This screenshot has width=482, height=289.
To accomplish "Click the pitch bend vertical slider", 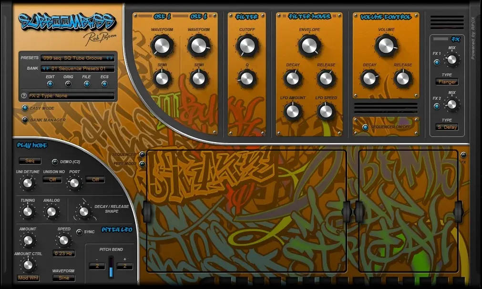I will click(x=111, y=267).
